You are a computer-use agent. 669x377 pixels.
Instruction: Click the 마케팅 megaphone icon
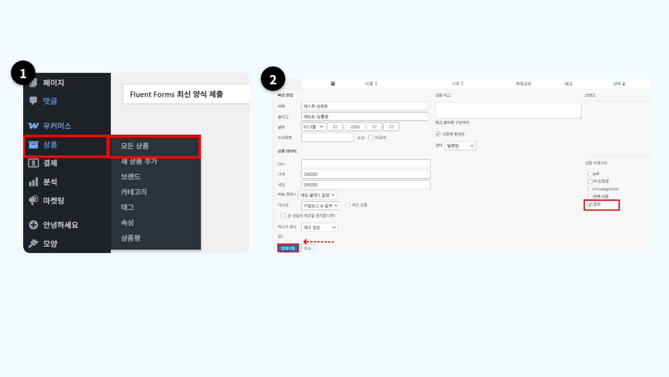[x=33, y=200]
